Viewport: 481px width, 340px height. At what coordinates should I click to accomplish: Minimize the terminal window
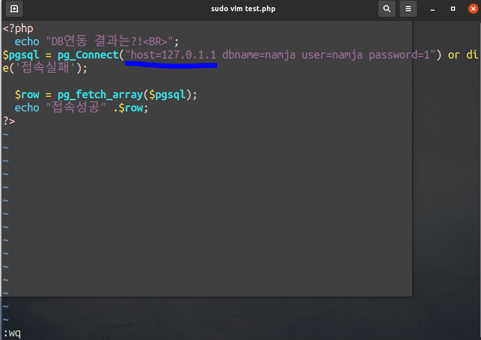[433, 9]
